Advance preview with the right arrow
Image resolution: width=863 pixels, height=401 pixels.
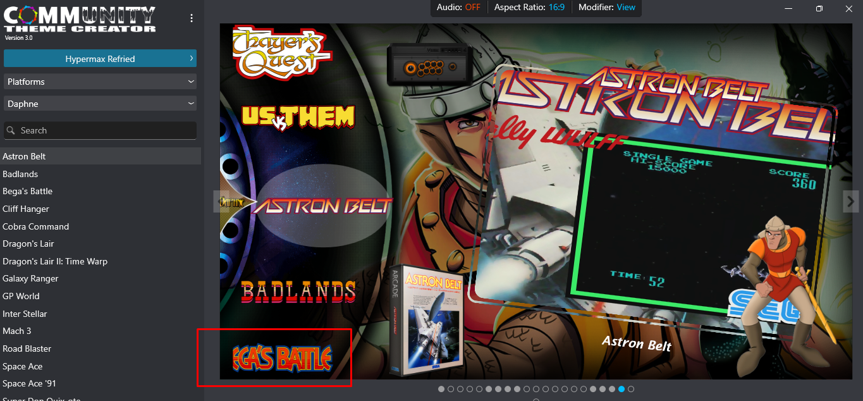[x=850, y=201]
